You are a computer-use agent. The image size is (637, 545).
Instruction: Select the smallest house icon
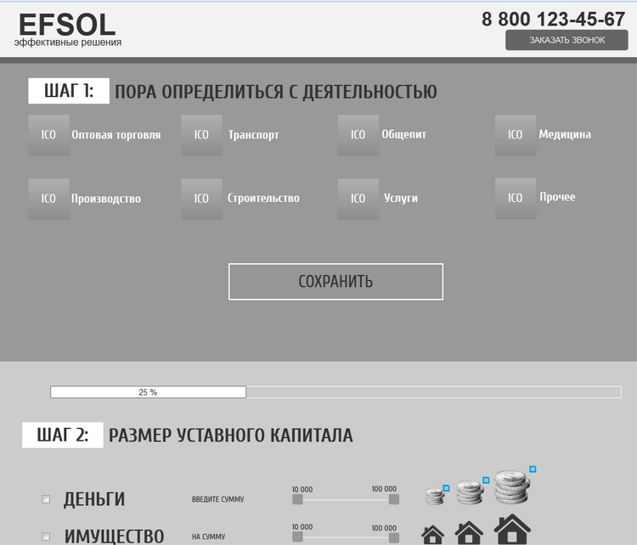click(432, 535)
